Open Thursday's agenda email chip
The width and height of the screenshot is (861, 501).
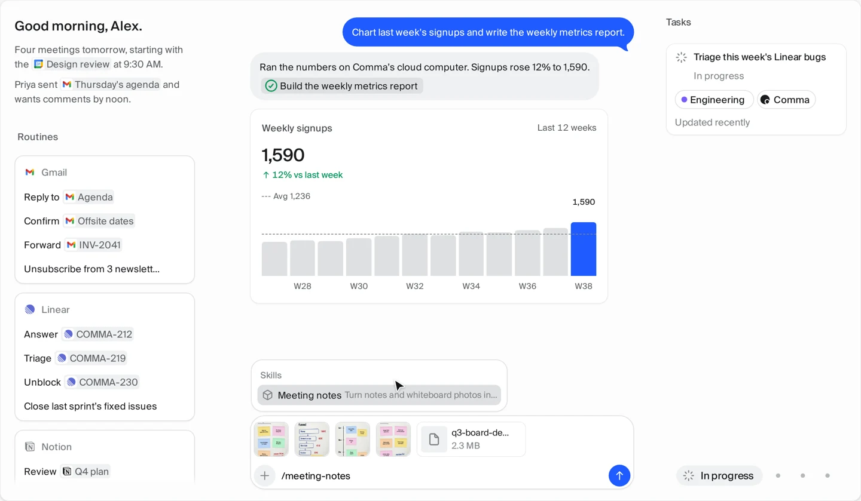point(111,84)
